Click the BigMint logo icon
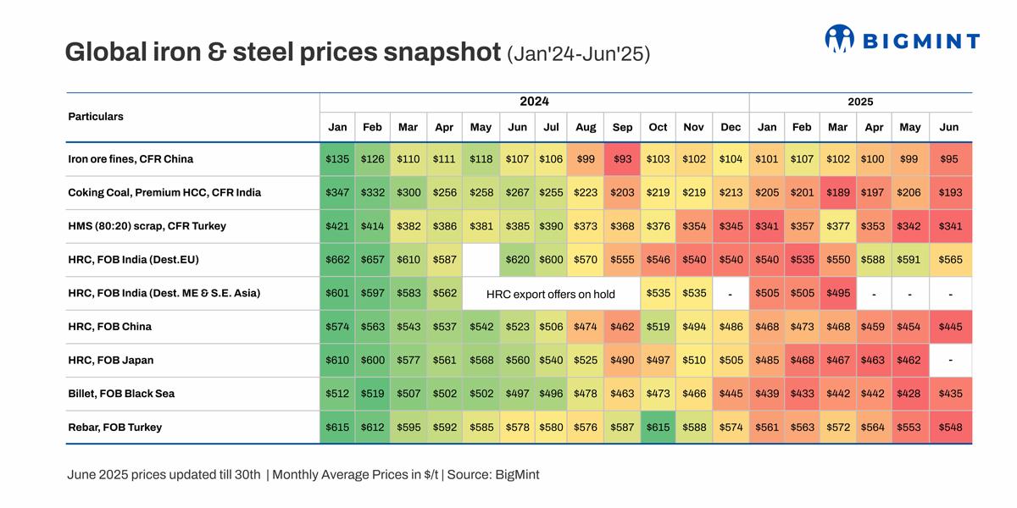The image size is (1017, 508). (x=839, y=38)
